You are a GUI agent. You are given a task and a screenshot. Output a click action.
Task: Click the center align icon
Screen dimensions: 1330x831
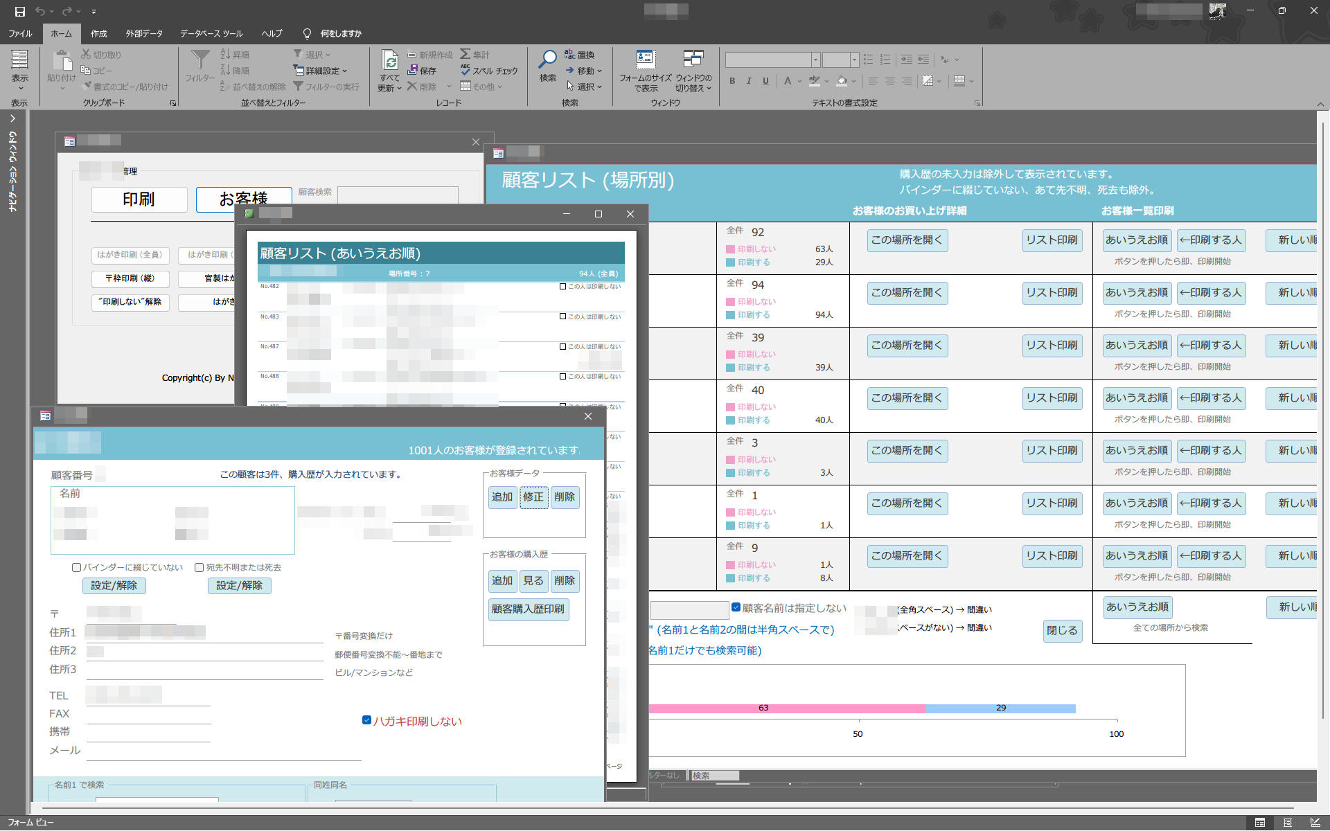point(889,81)
